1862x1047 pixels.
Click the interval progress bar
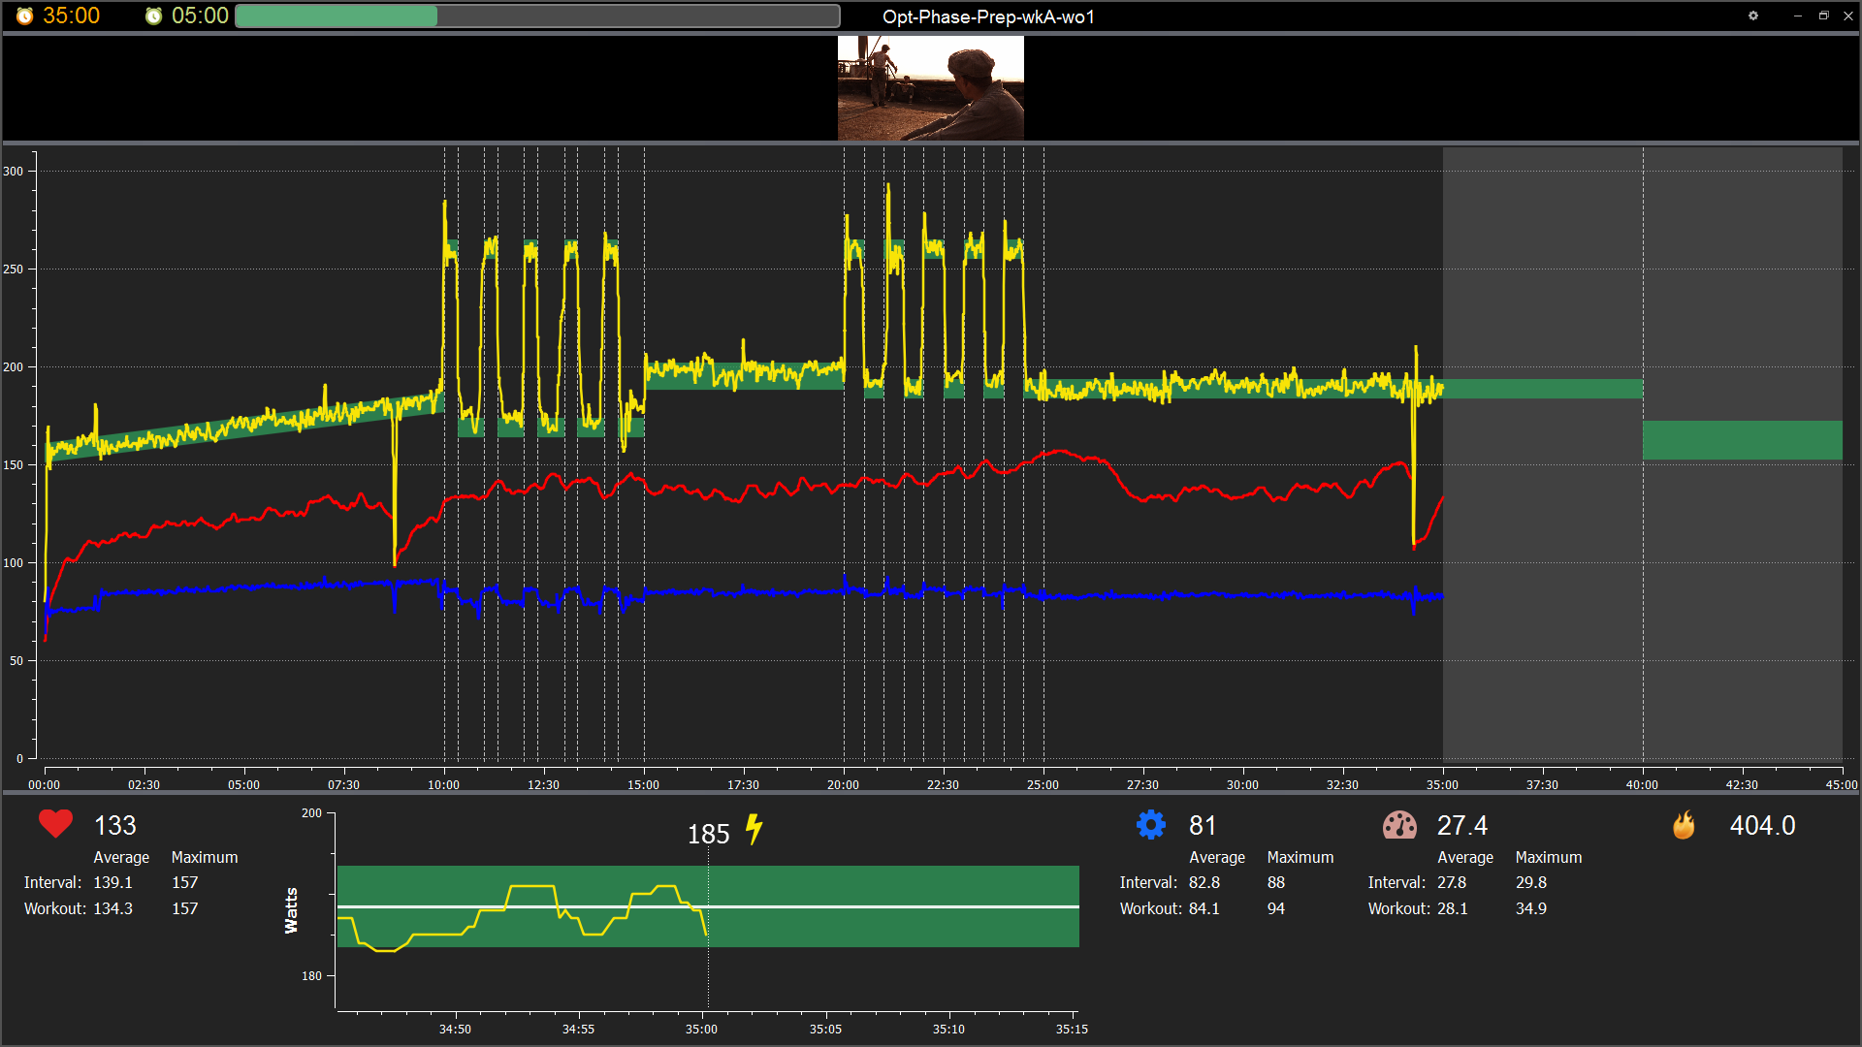click(537, 16)
